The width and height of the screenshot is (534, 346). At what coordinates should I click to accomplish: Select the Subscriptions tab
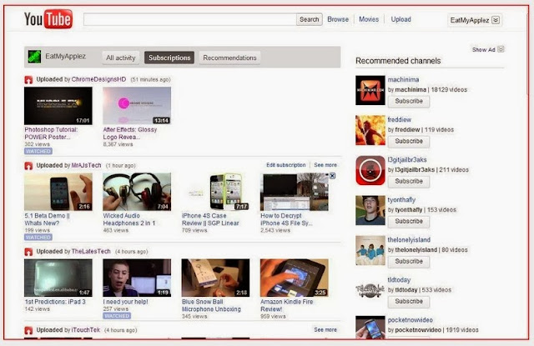(x=169, y=58)
